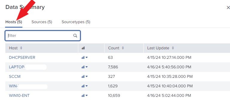Open the DHCPSERVER host link

tap(22, 57)
